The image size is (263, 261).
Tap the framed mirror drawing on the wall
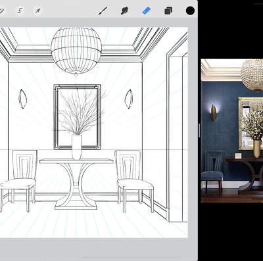pyautogui.click(x=77, y=116)
